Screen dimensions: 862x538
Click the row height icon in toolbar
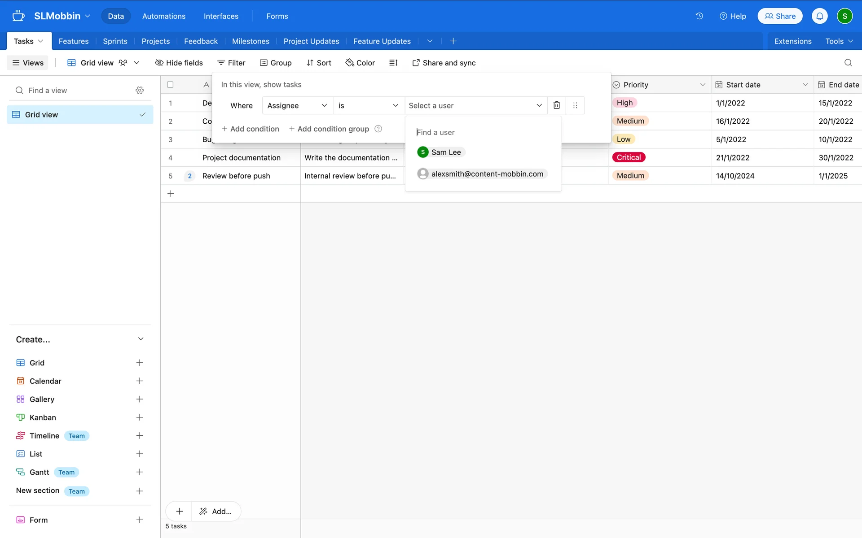pyautogui.click(x=393, y=63)
